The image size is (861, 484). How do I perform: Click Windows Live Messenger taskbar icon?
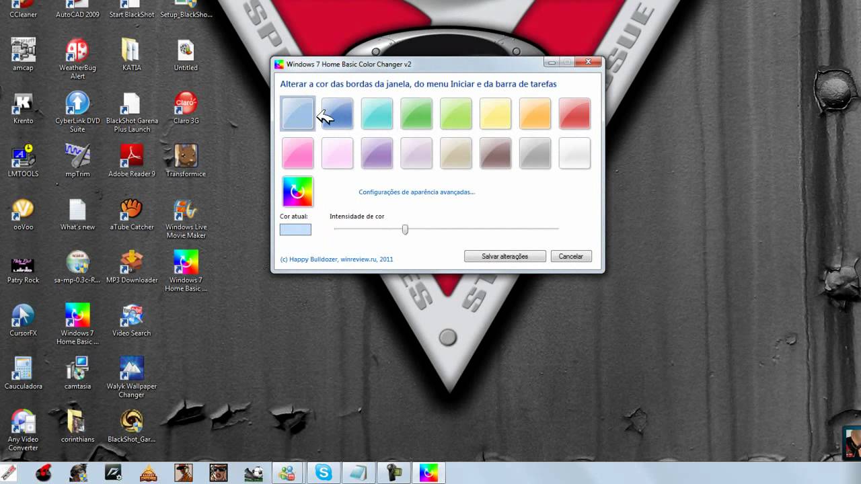(289, 473)
